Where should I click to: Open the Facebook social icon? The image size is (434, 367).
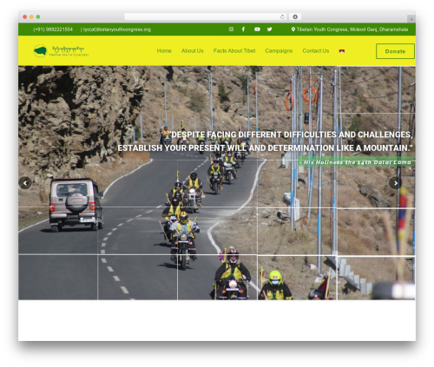coord(243,29)
